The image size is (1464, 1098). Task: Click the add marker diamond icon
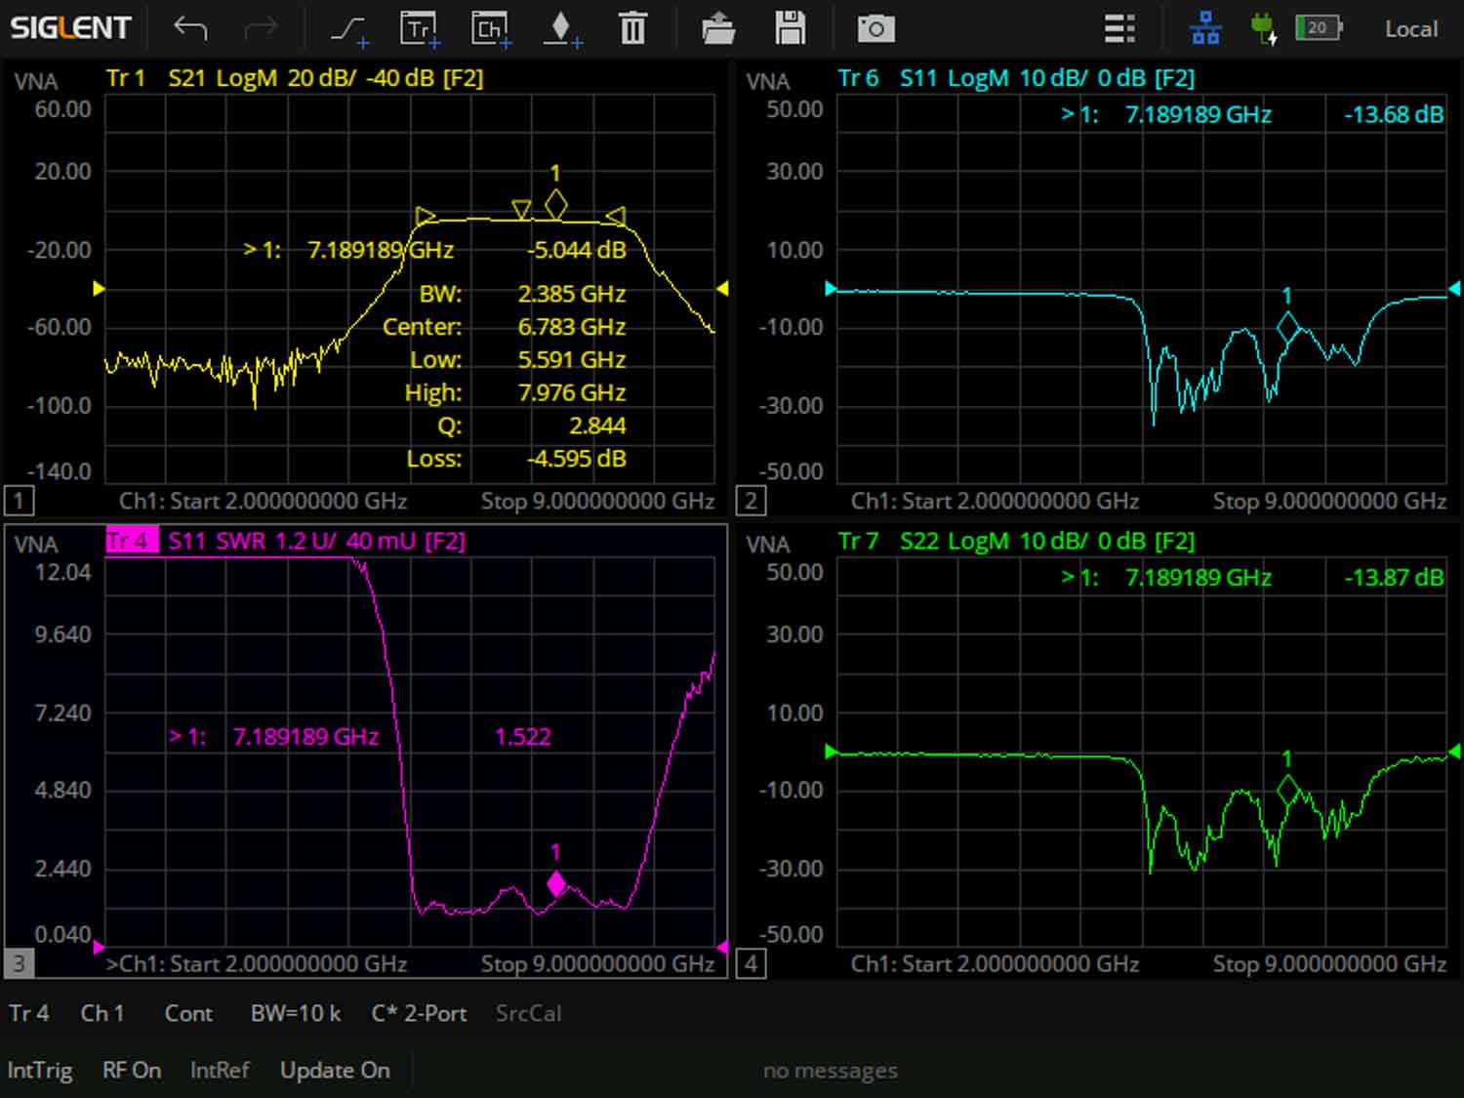tap(561, 29)
